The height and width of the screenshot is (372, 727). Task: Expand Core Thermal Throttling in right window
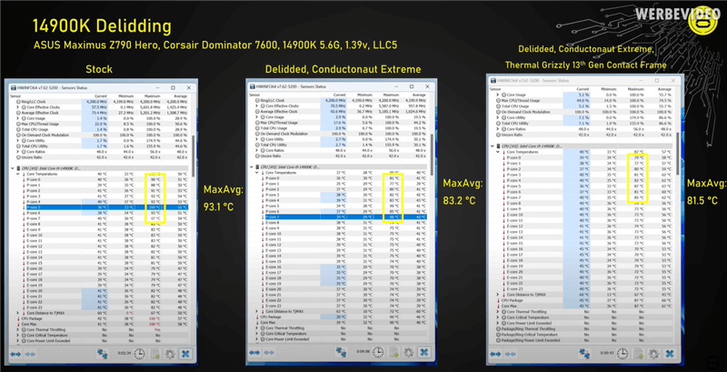click(498, 310)
